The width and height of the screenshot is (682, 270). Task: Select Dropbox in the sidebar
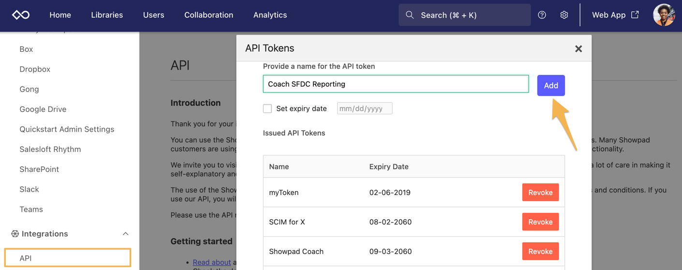coord(35,69)
